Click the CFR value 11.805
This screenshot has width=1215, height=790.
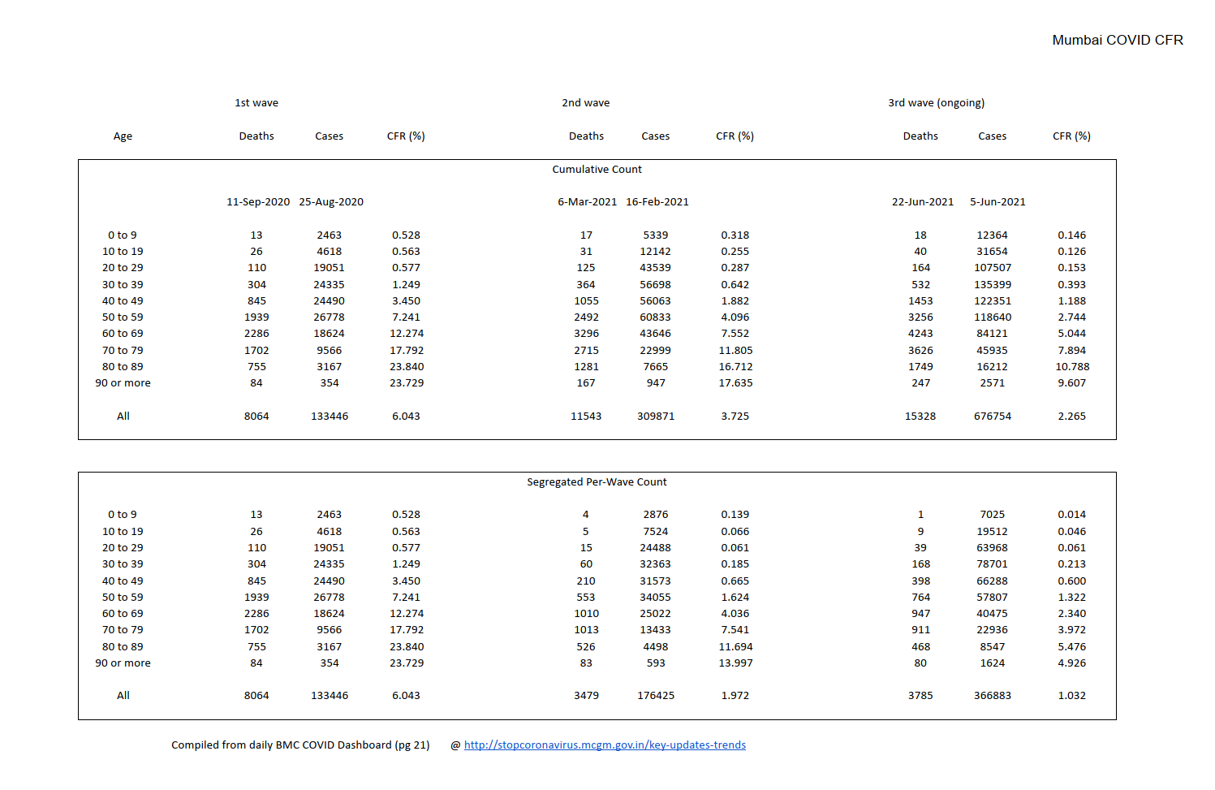click(x=735, y=351)
